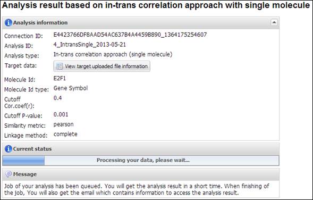This screenshot has width=313, height=200.
Task: Click the pearson similarity metric value
Action: pos(63,124)
